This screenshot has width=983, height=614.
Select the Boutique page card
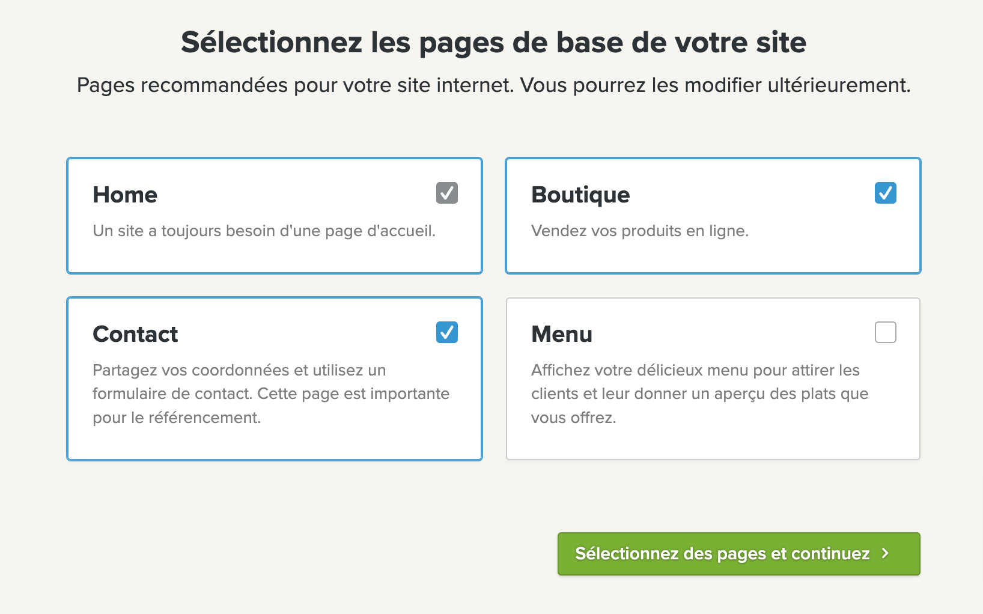coord(713,215)
